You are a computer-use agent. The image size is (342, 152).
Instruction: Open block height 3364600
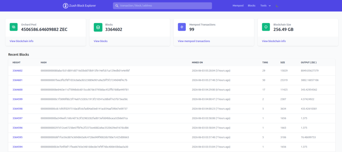coord(17,90)
